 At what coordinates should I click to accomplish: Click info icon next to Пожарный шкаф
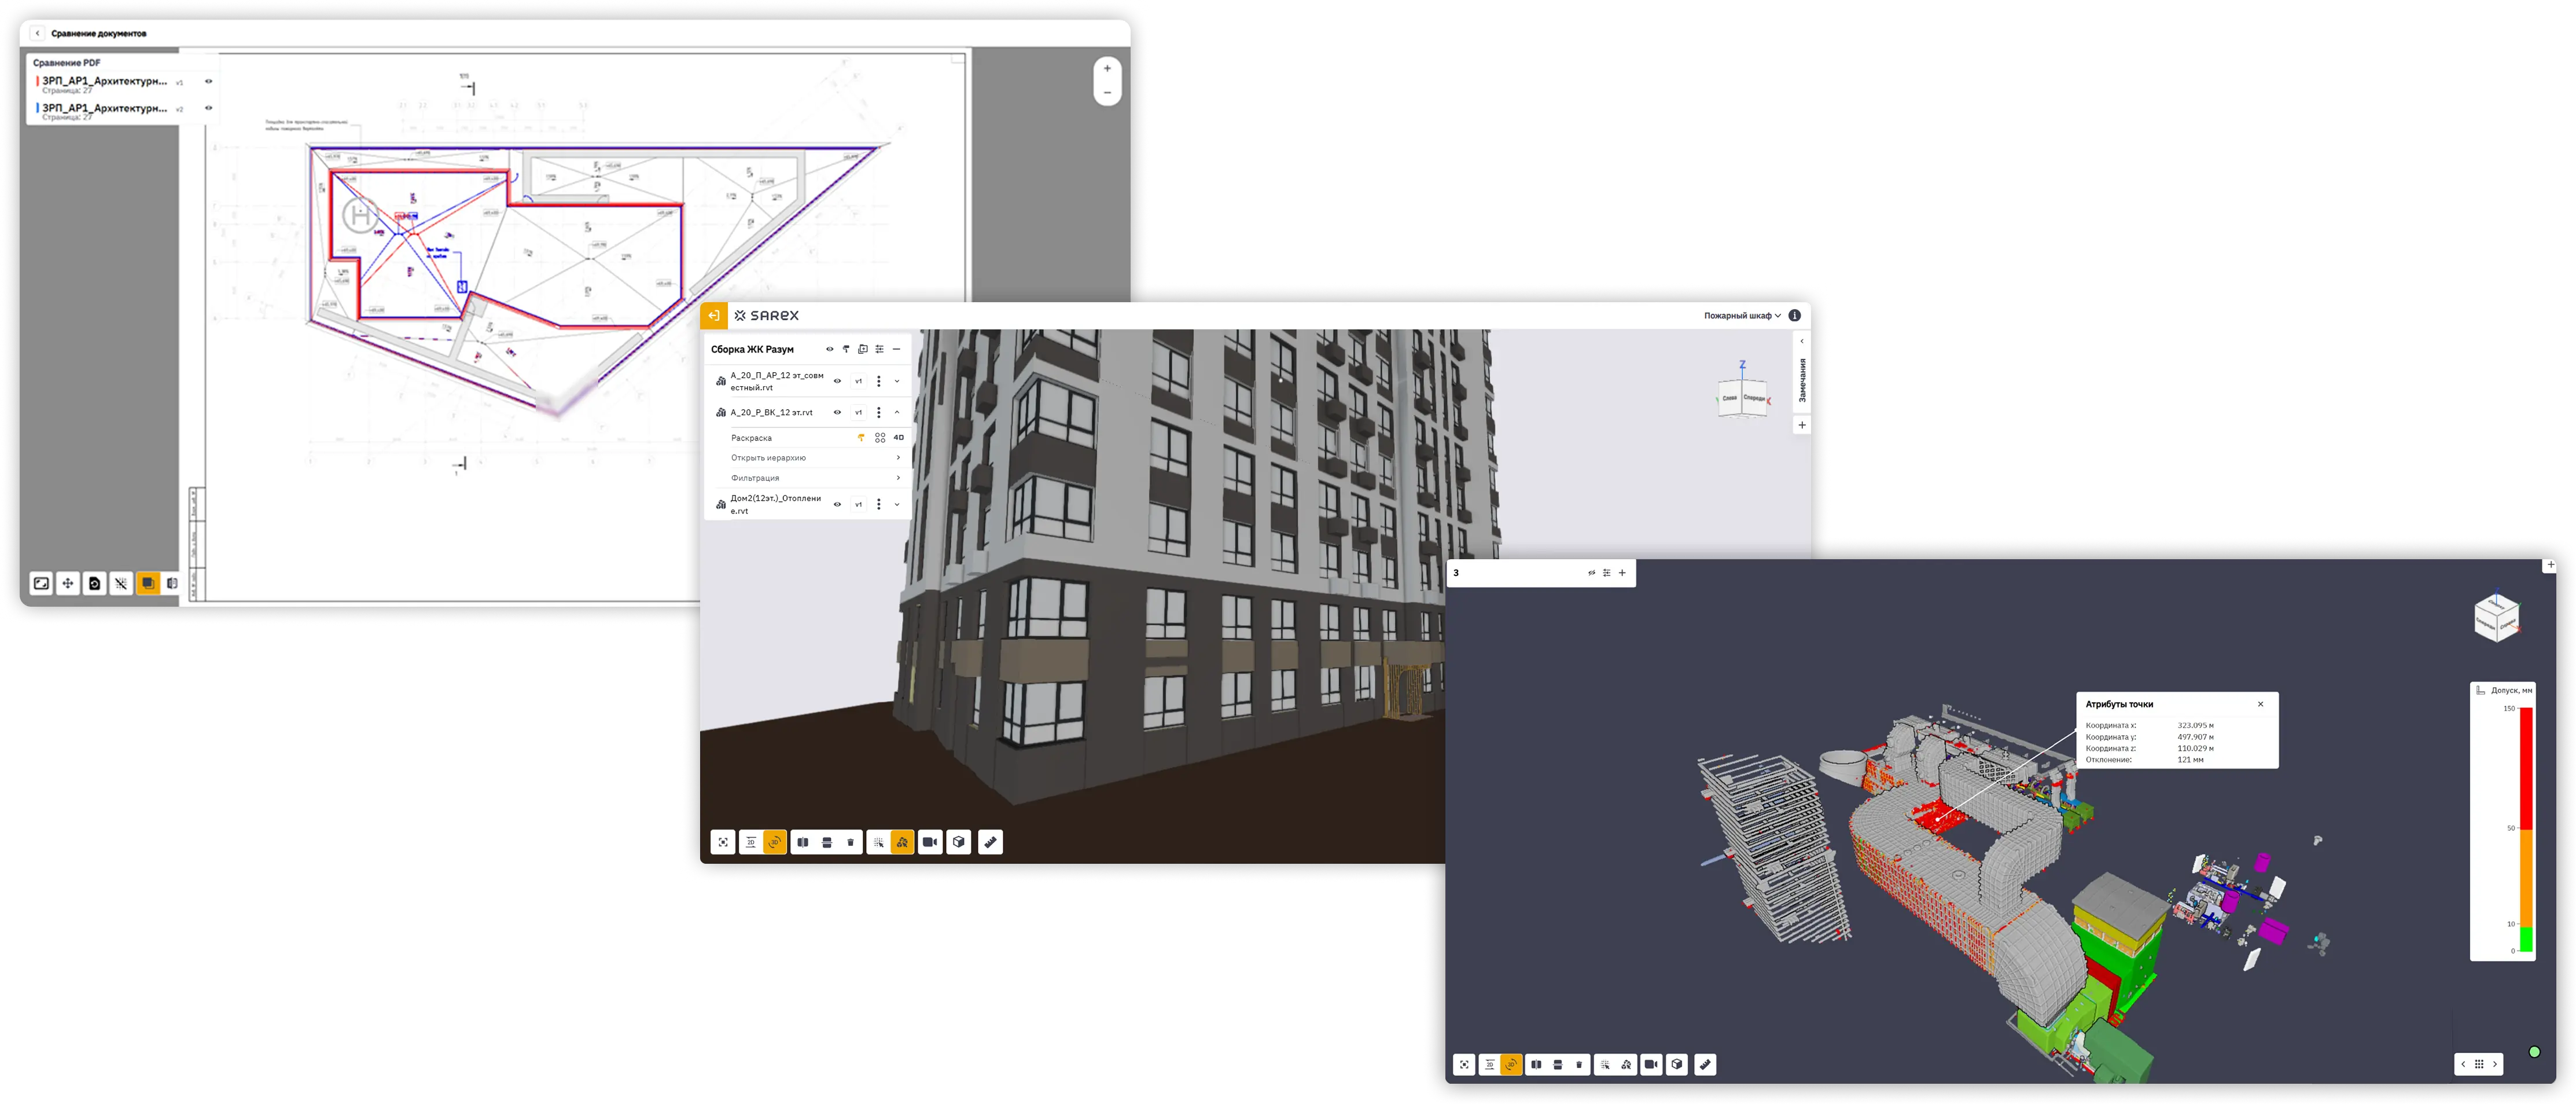point(1794,316)
